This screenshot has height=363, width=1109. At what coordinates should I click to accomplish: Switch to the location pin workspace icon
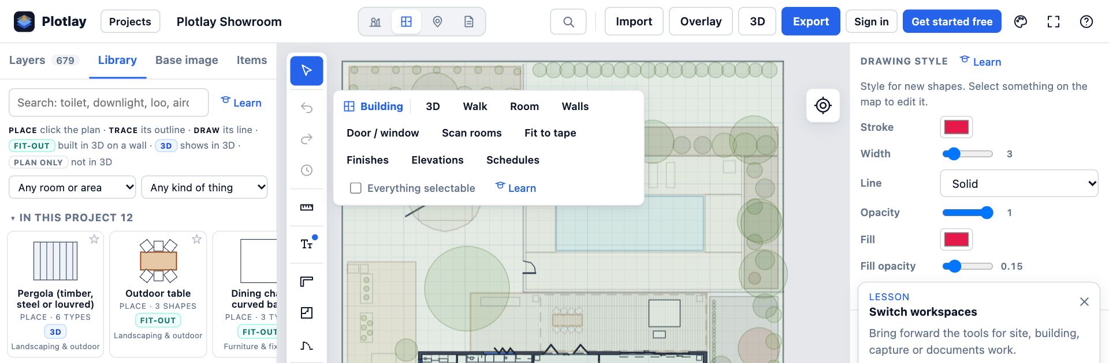click(x=438, y=22)
